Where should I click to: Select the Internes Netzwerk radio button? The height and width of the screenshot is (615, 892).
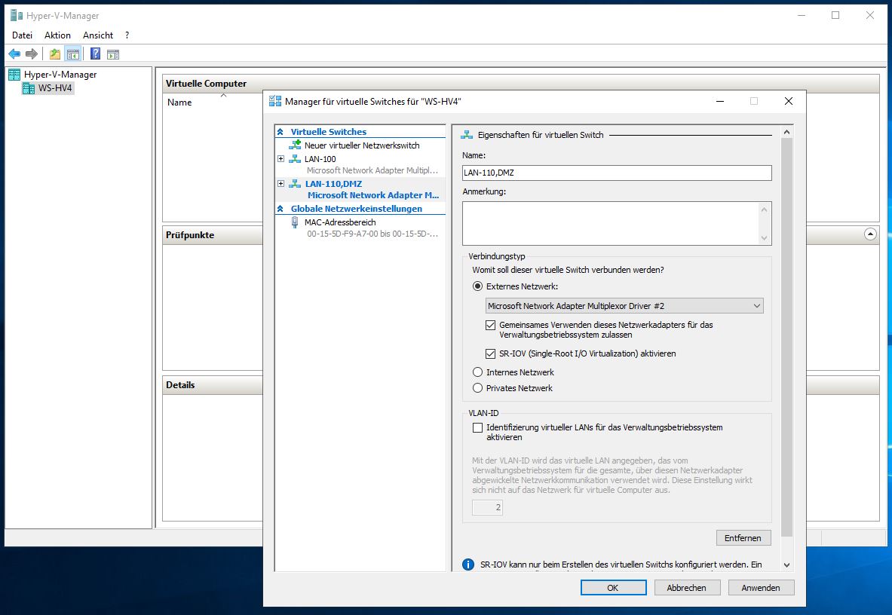tap(478, 372)
